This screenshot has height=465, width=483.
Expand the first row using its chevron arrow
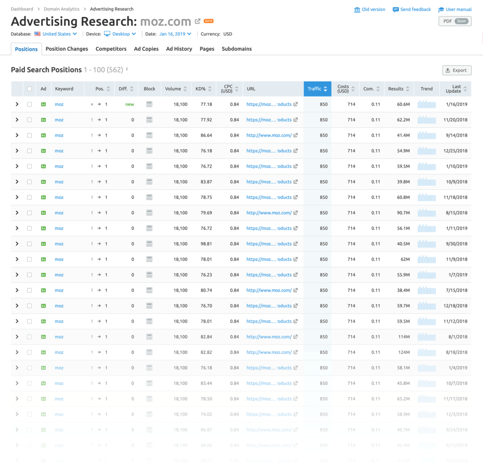(x=17, y=104)
